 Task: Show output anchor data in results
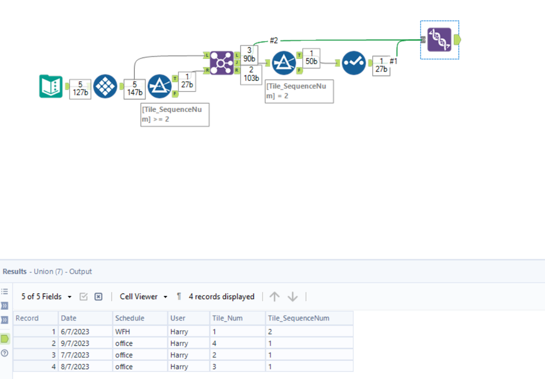click(5, 338)
